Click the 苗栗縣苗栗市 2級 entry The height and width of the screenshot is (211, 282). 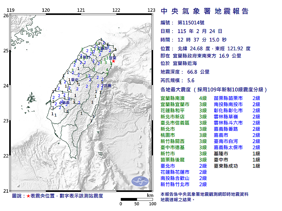237,98
